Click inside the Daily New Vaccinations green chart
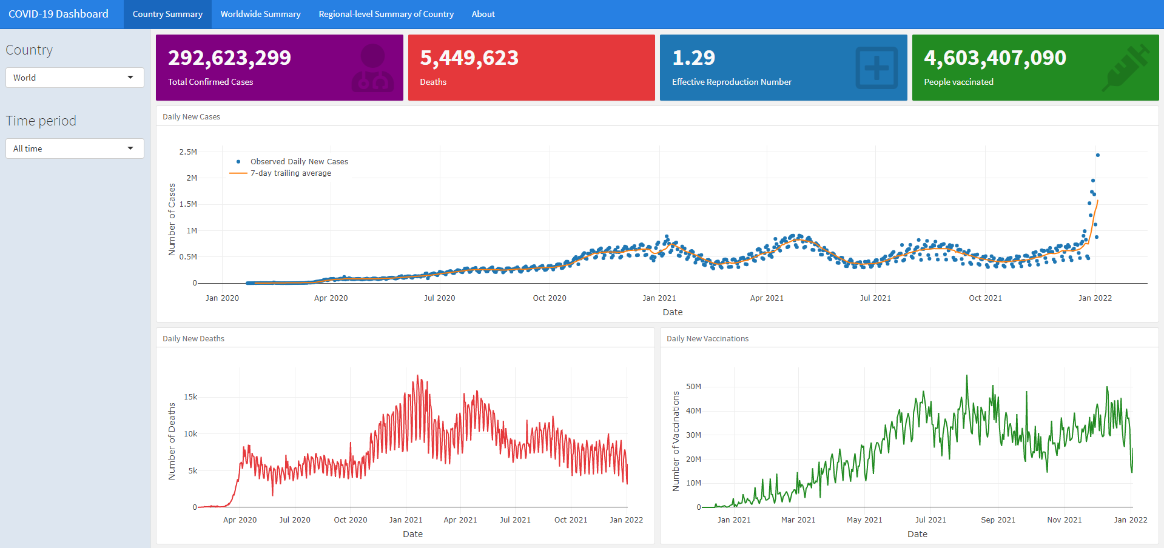1164x548 pixels. point(910,436)
